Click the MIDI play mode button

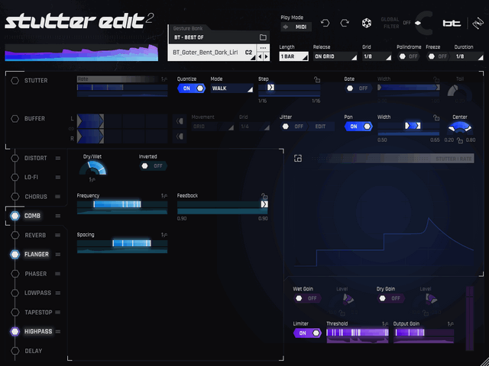point(295,27)
